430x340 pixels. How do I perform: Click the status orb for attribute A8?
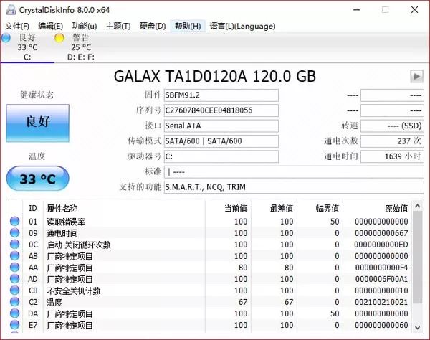14,256
